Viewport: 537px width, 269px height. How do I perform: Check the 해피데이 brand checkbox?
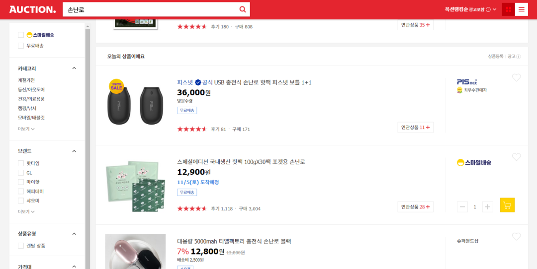21,192
